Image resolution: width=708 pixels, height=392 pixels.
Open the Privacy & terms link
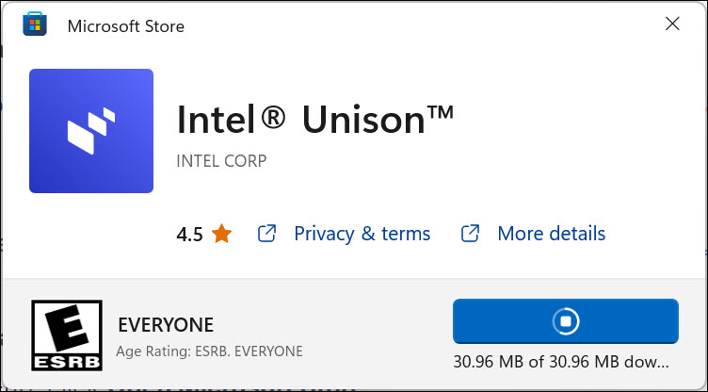(x=362, y=234)
